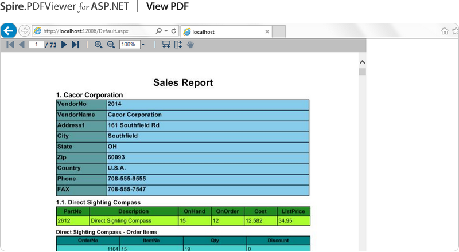Click the page number input field
Image resolution: width=459 pixels, height=252 pixels.
[x=36, y=45]
